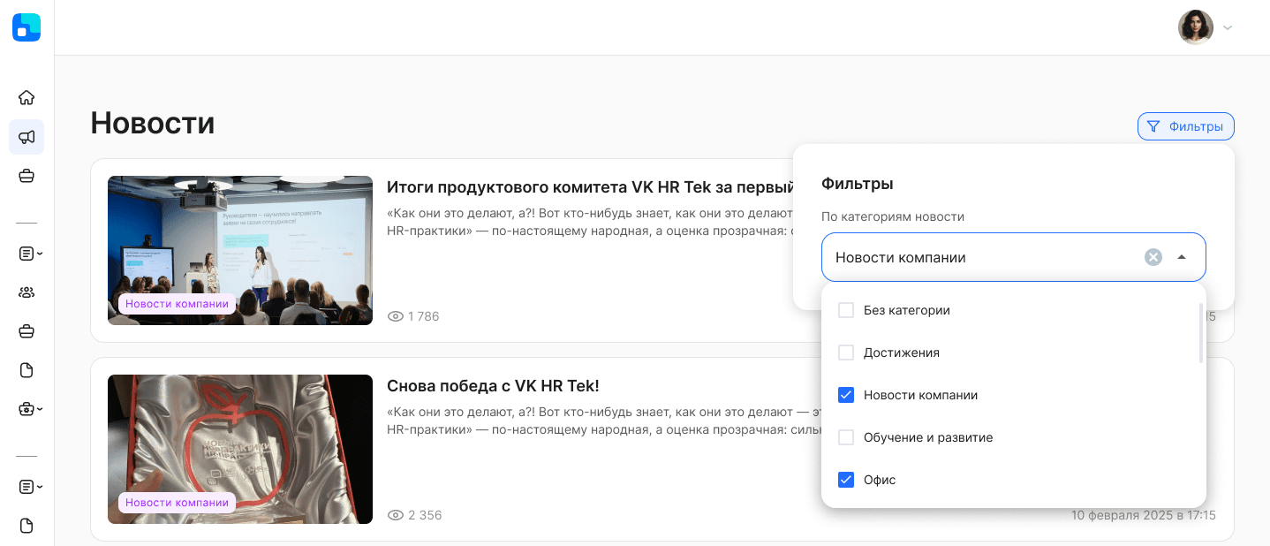1270x546 pixels.
Task: Expand the user profile menu chevron
Action: pos(1228,27)
